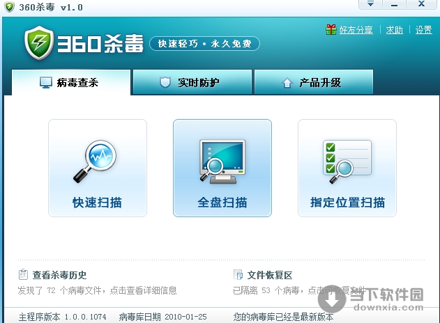The width and height of the screenshot is (440, 323).
Task: Switch to the 实时防护 tab
Action: (x=192, y=82)
